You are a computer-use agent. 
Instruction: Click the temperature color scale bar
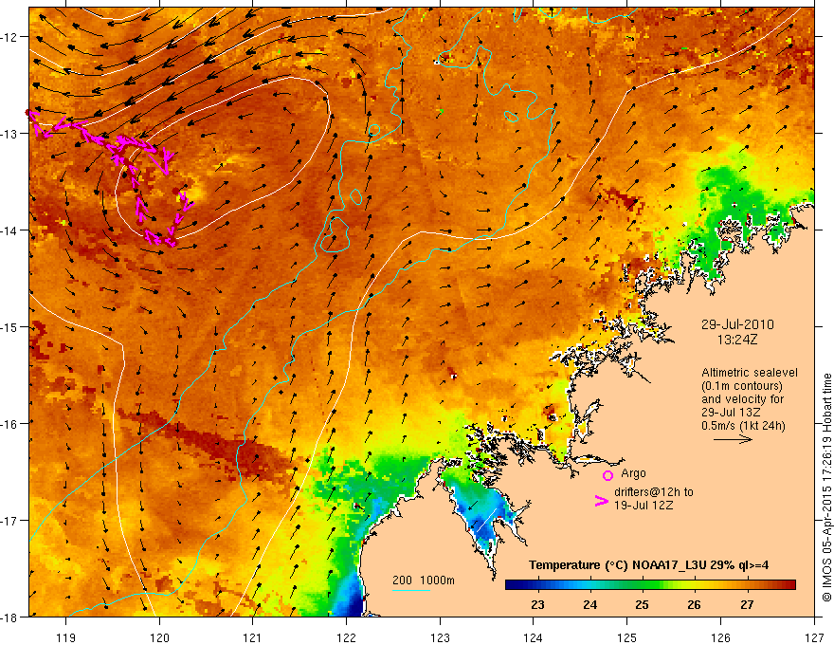point(650,584)
